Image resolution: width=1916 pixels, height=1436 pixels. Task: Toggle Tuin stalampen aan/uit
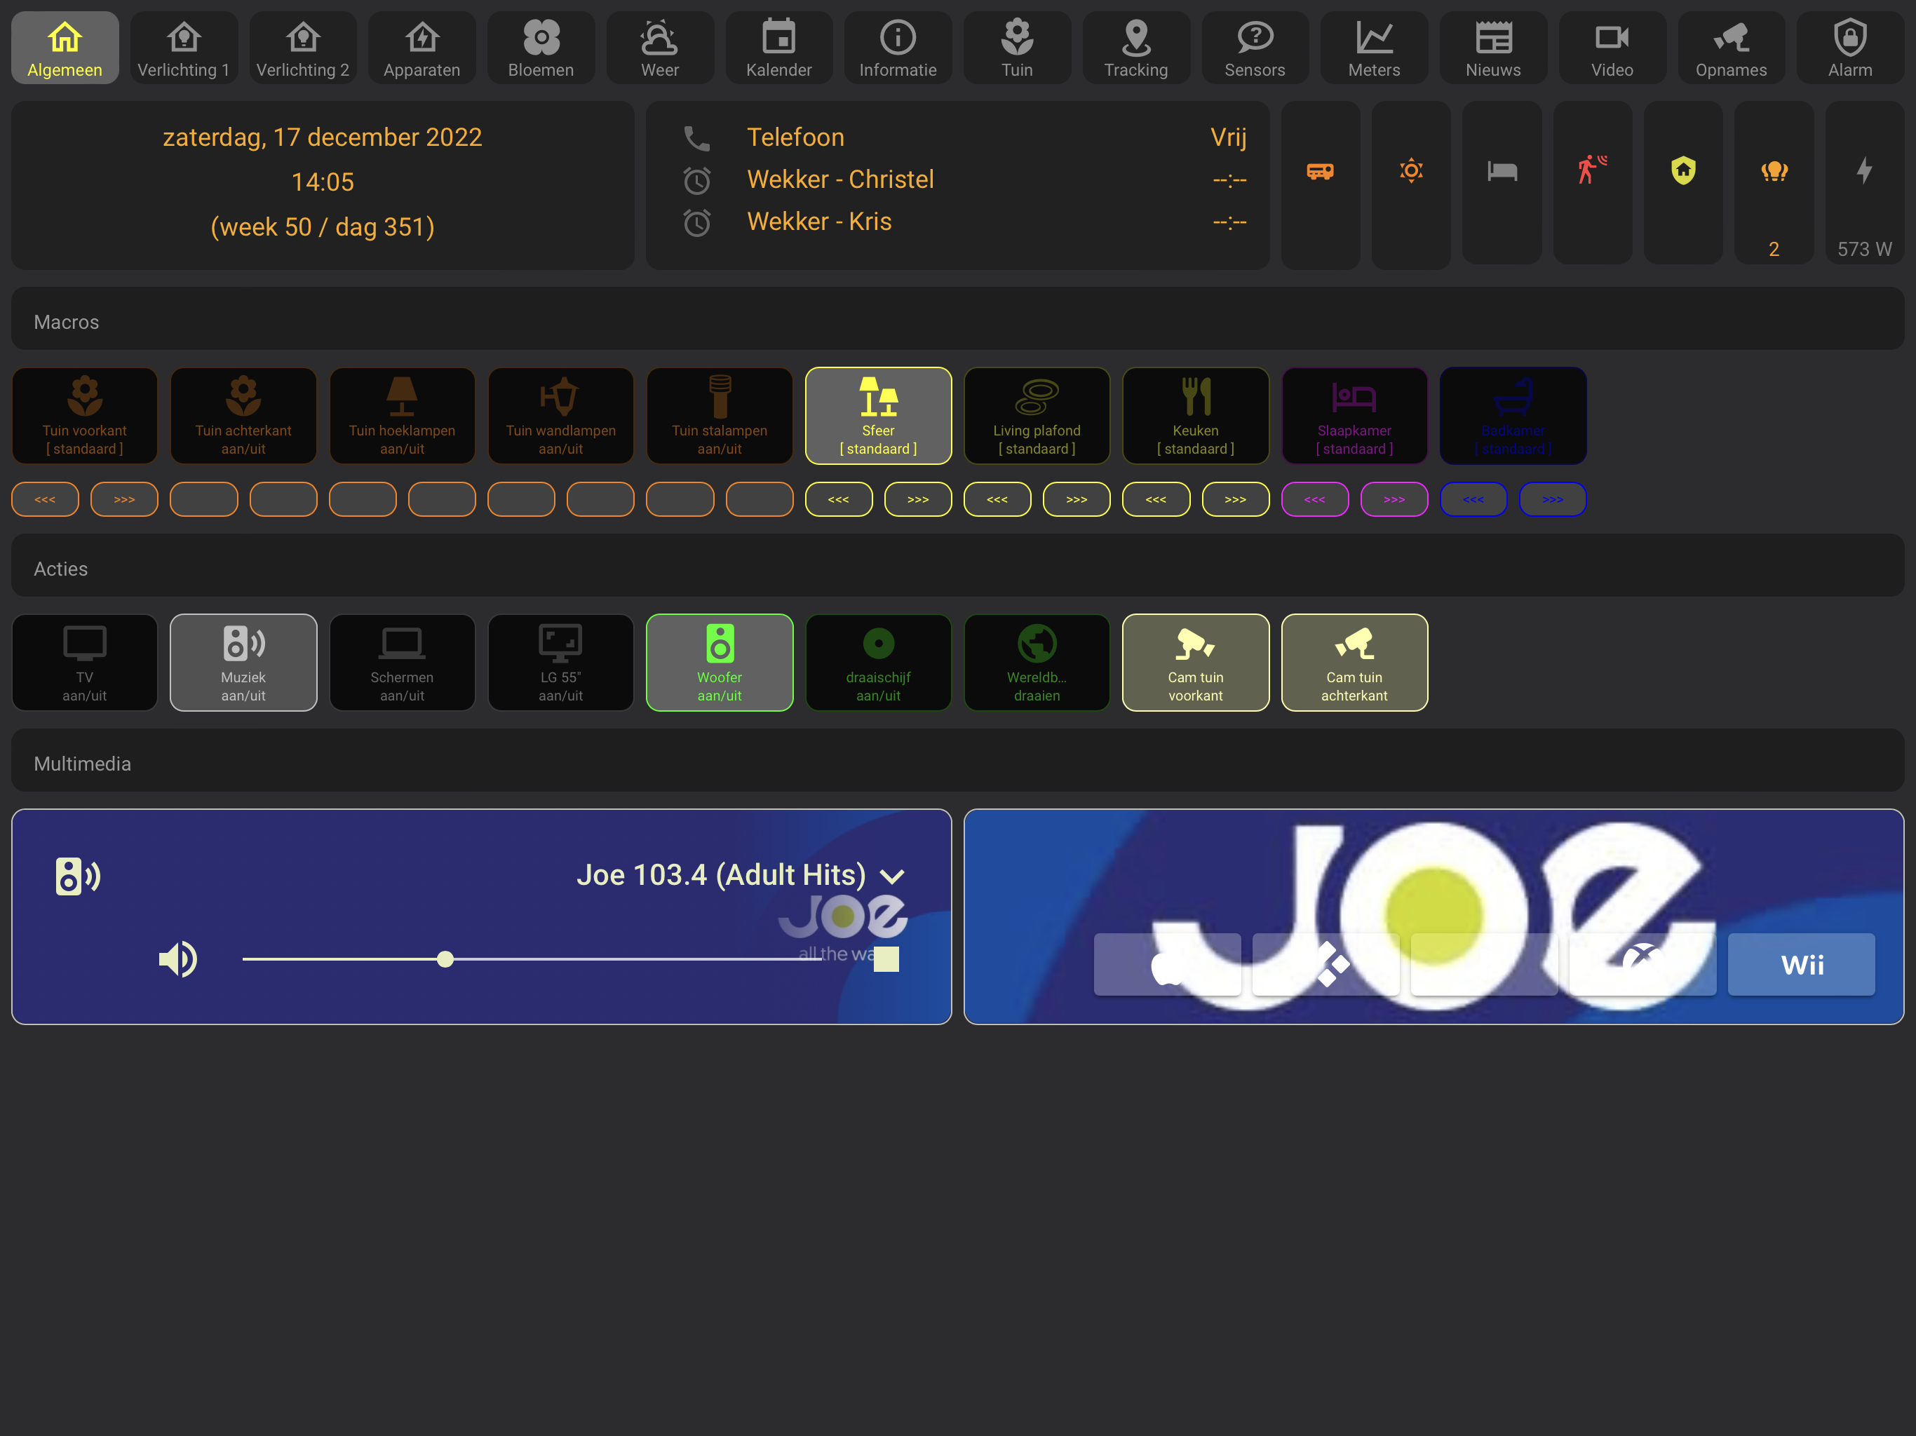pos(720,416)
